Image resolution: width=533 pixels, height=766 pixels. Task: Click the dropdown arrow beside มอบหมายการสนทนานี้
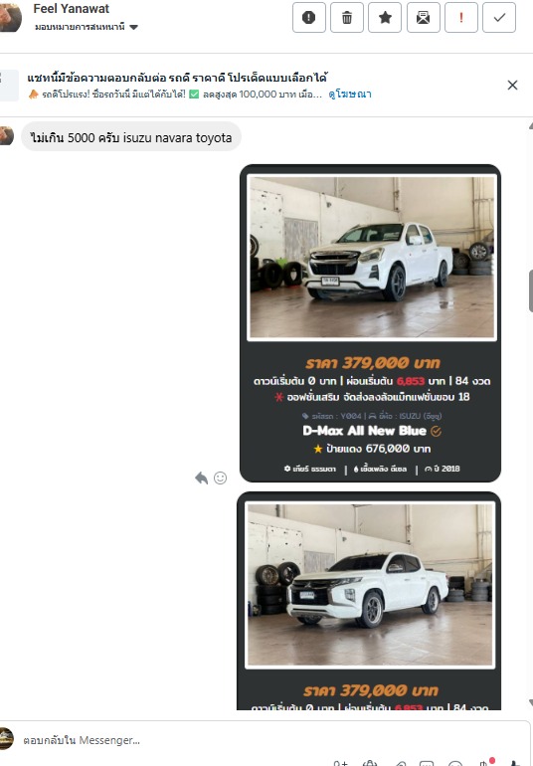134,28
